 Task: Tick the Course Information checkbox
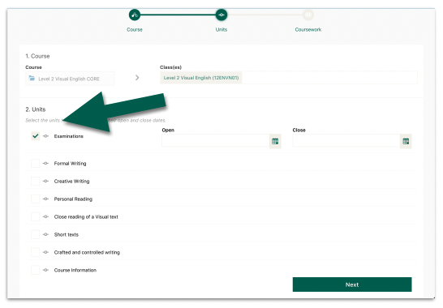click(x=36, y=270)
